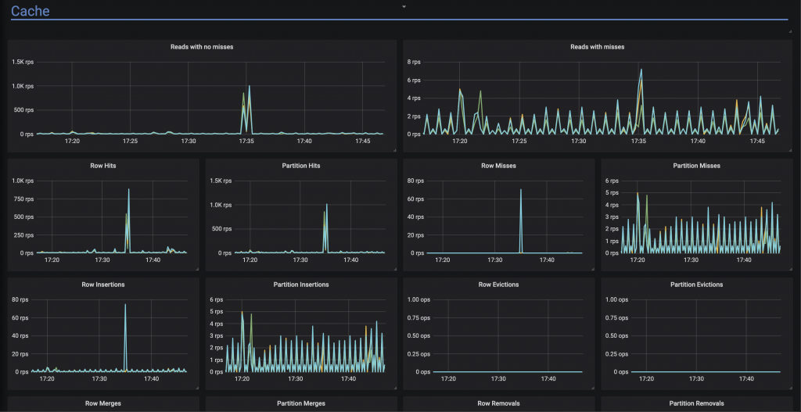Click resize handle of Partition Evictions panel
The image size is (801, 412).
(x=790, y=388)
